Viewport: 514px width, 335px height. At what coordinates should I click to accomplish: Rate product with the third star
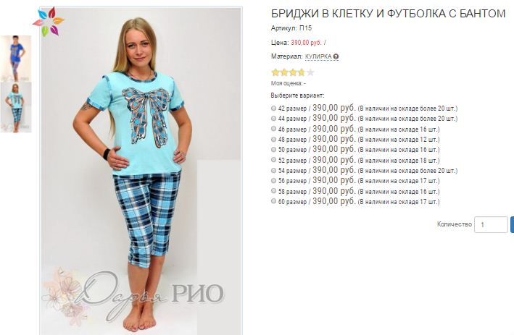pyautogui.click(x=293, y=72)
